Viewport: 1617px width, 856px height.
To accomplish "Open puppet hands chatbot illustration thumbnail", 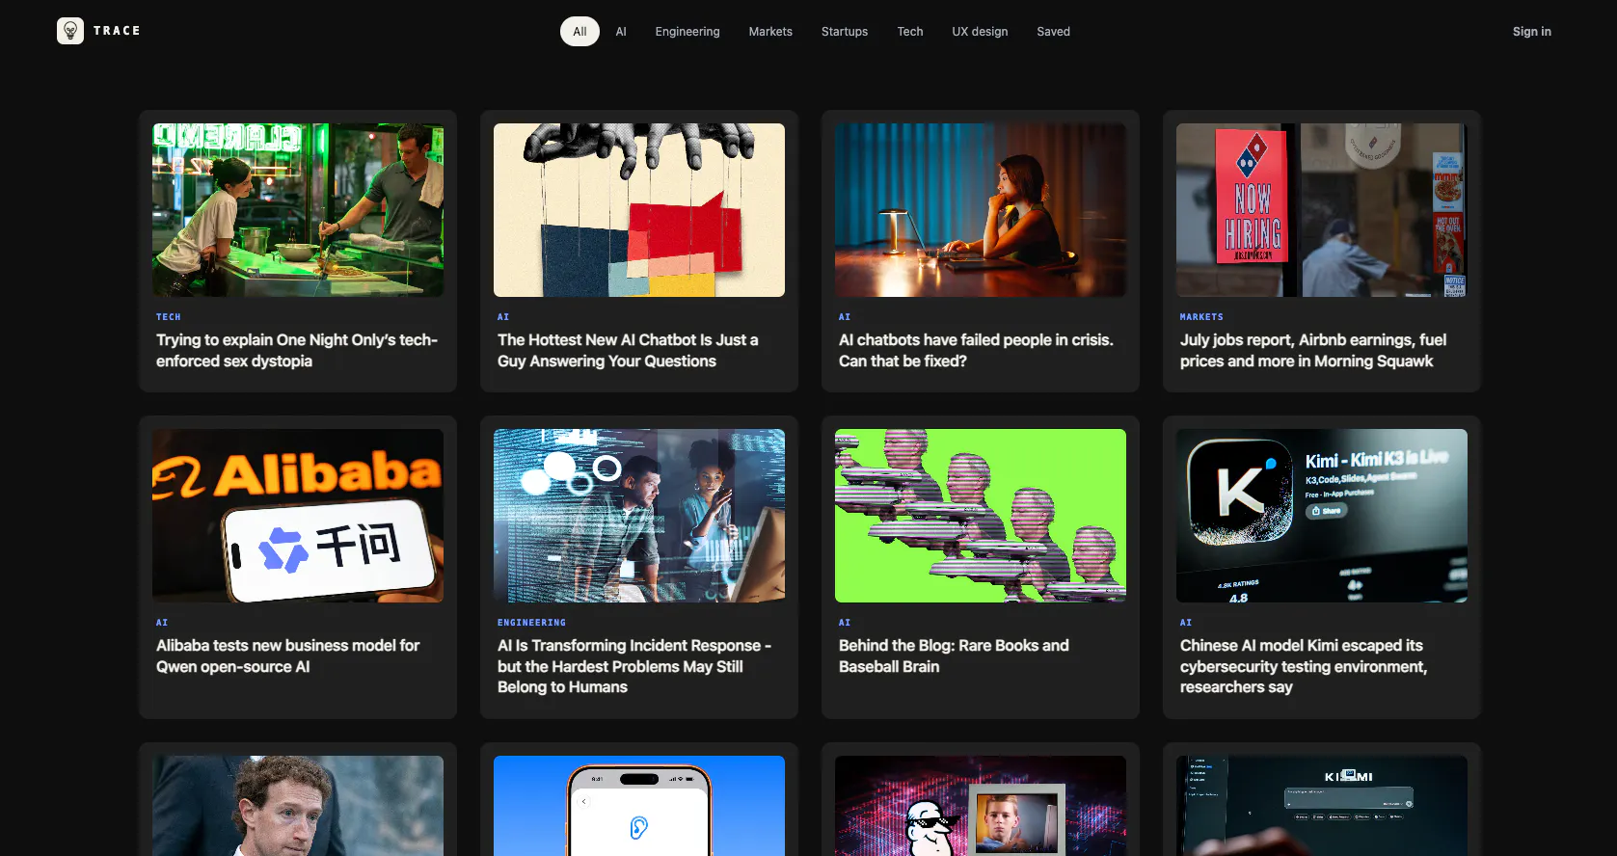I will click(639, 210).
